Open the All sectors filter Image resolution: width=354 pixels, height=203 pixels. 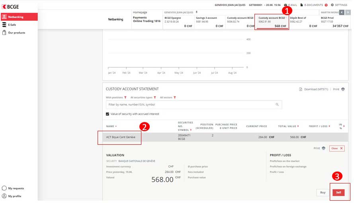[168, 97]
